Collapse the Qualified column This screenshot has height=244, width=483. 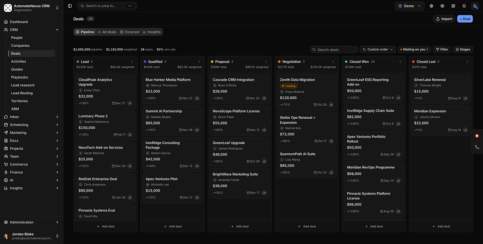199,61
